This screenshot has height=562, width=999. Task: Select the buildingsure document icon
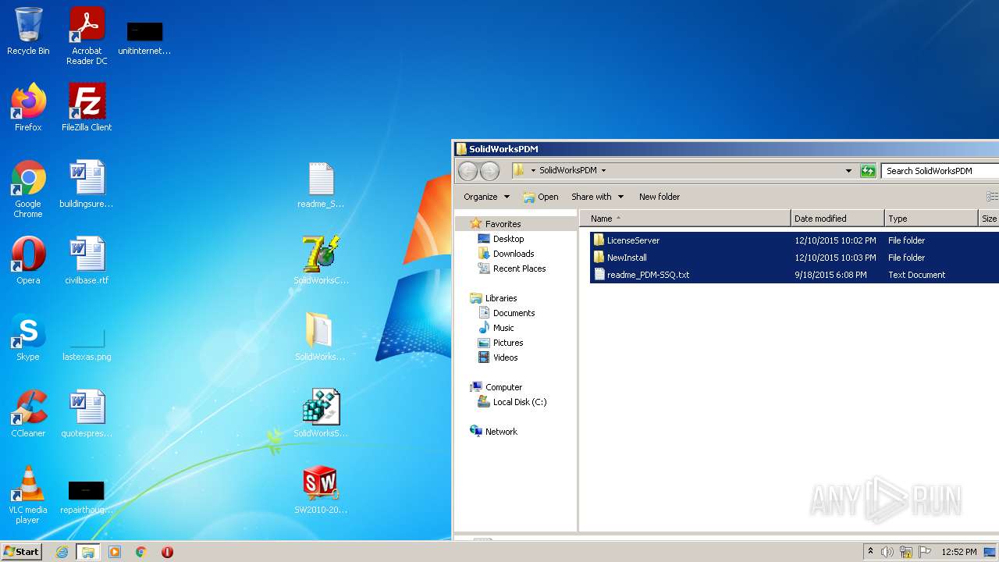pyautogui.click(x=87, y=184)
